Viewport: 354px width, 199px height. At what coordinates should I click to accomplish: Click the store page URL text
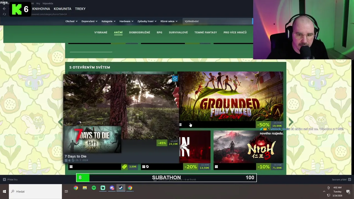[49, 14]
